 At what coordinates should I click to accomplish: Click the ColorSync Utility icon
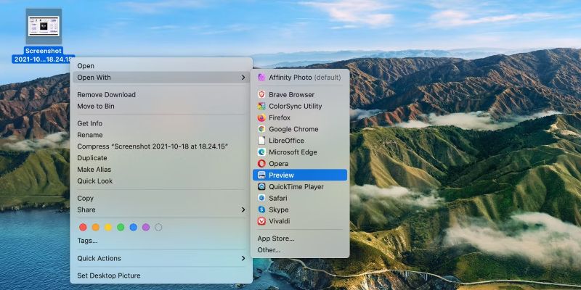coord(261,107)
